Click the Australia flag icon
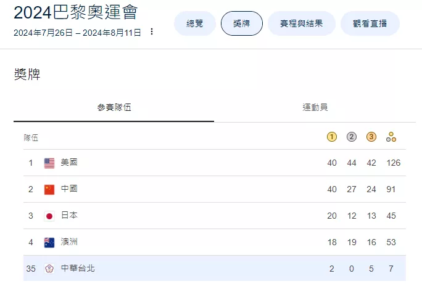The height and width of the screenshot is (284, 422). pos(49,243)
